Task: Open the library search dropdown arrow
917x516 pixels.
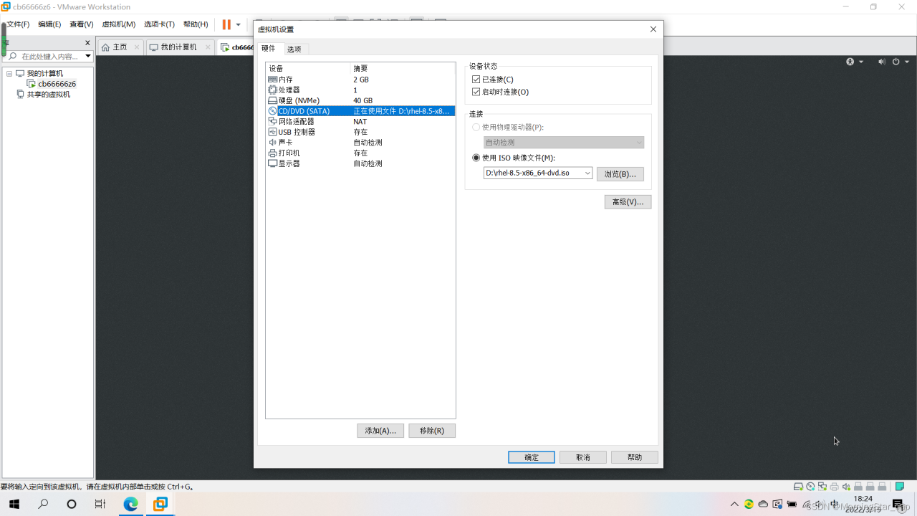Action: (x=88, y=56)
